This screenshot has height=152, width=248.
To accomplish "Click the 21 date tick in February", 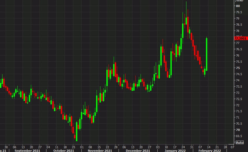I will tap(217, 147).
